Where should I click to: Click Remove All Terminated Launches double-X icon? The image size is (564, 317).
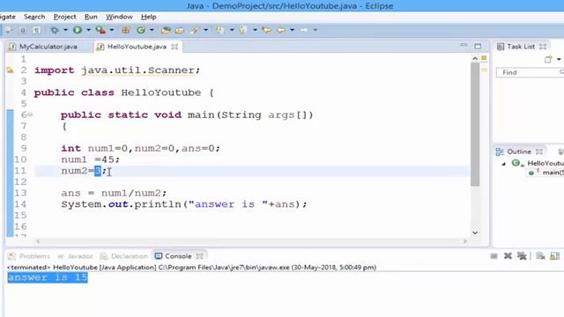[522, 256]
